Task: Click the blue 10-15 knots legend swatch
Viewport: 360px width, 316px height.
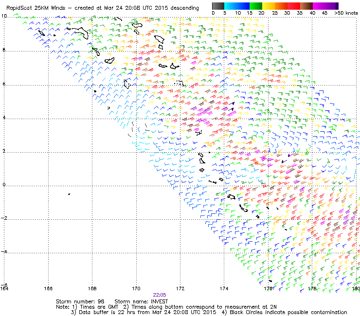Action: point(243,6)
